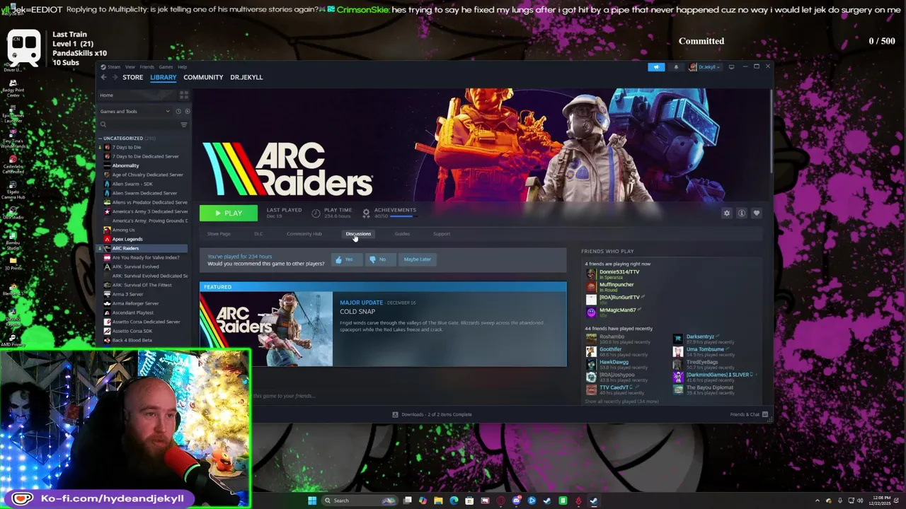Open the Guides tab
The height and width of the screenshot is (509, 906).
402,234
